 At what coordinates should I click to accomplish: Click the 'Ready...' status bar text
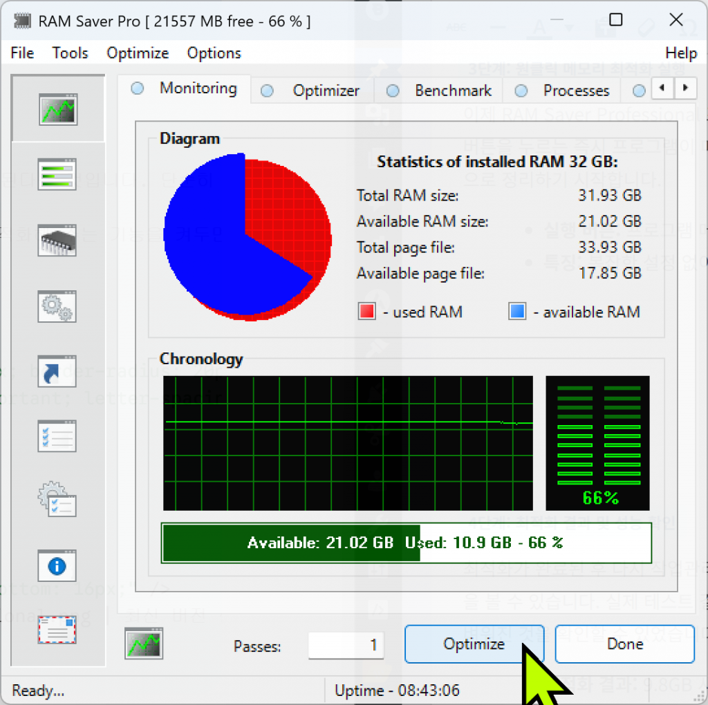38,690
